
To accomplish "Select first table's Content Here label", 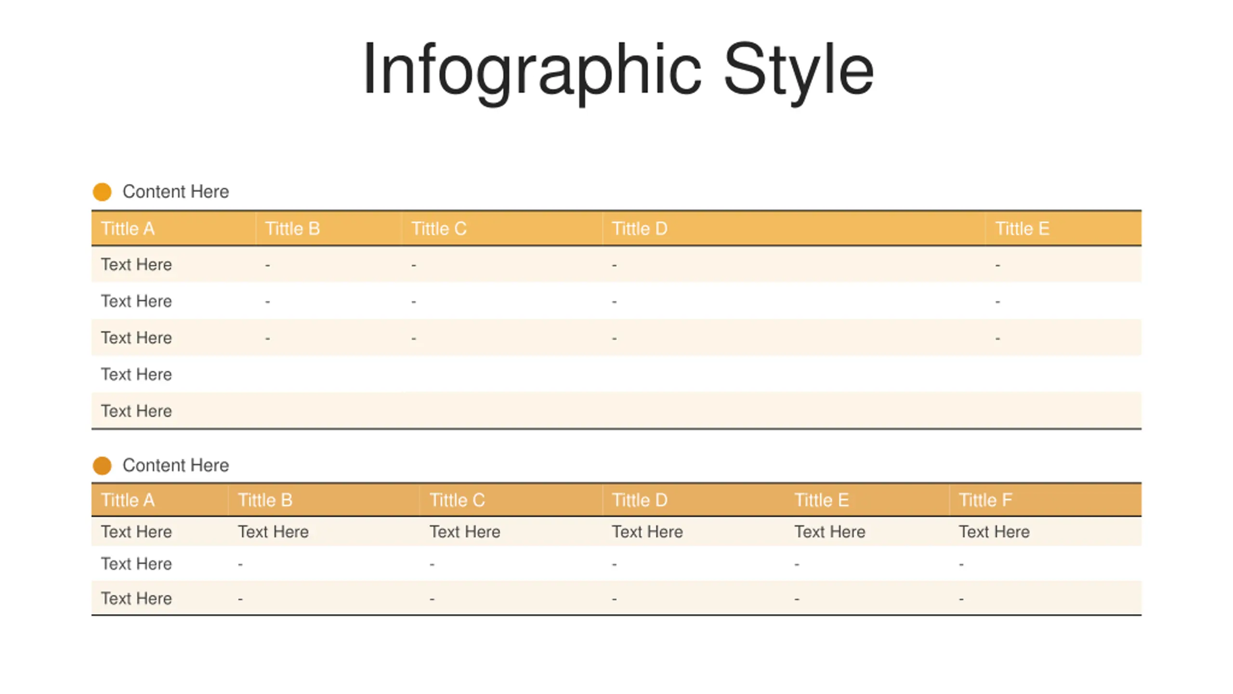I will tap(176, 192).
